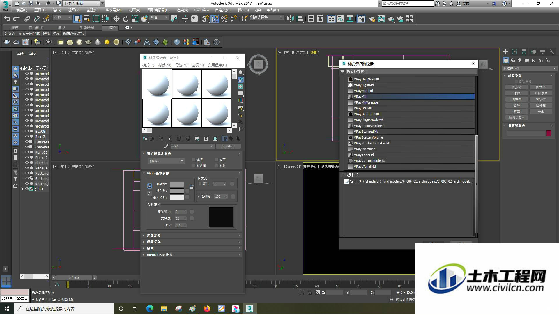
Task: Click the Undo arrow in main toolbar
Action: coord(7,19)
